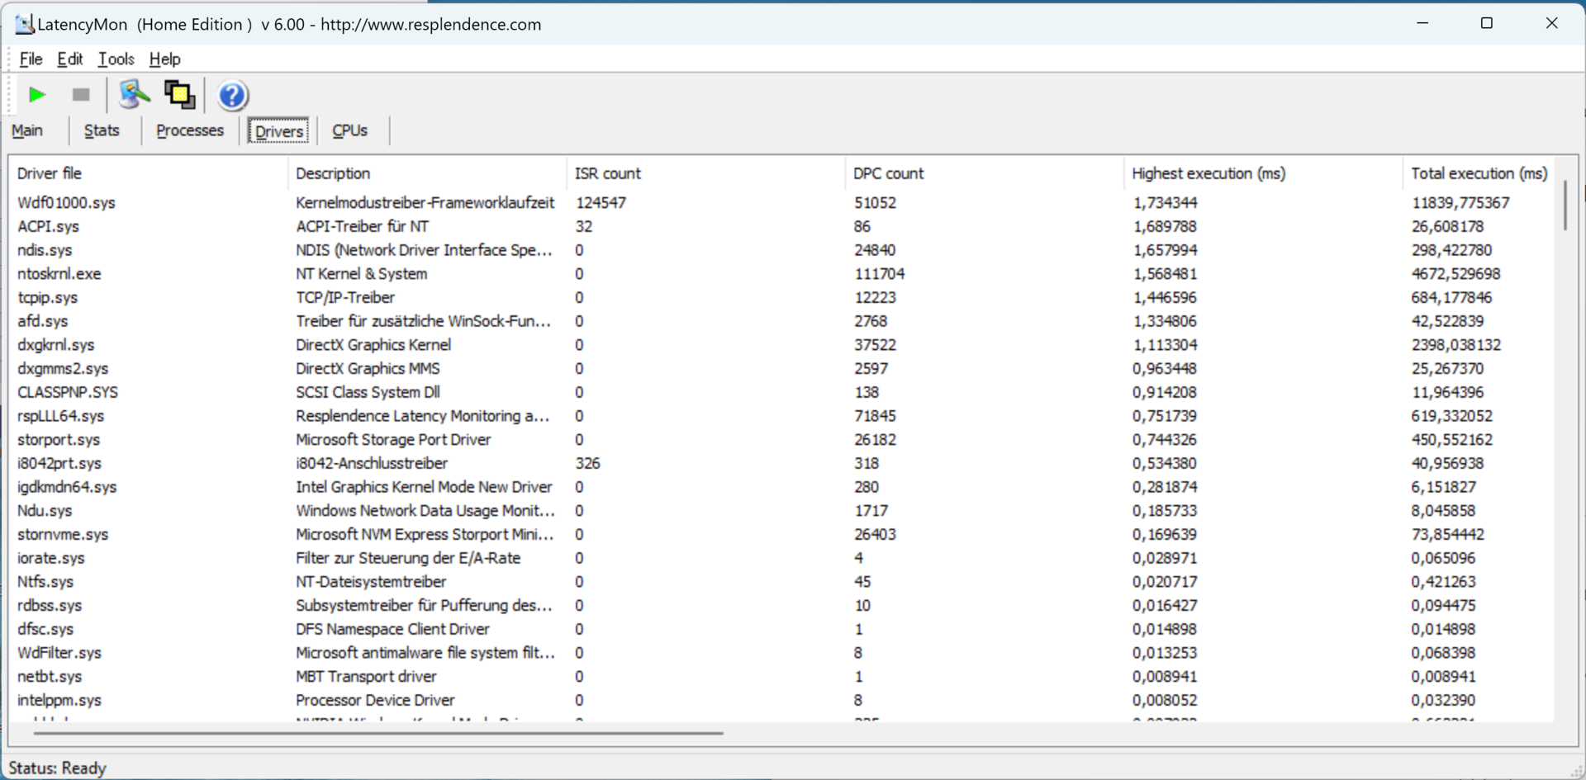Screen dimensions: 1586x780
Task: Open the options tool icon in toolbar
Action: 134,95
